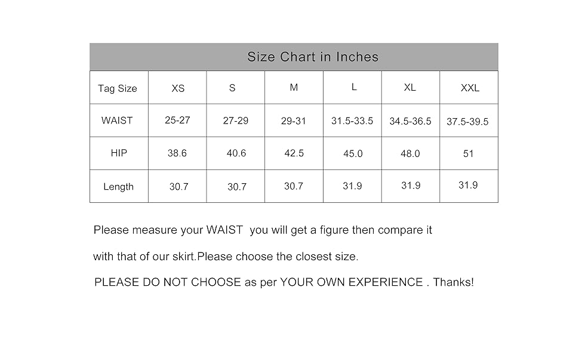This screenshot has width=579, height=358.
Task: Click hip value 51 cell
Action: (x=468, y=153)
